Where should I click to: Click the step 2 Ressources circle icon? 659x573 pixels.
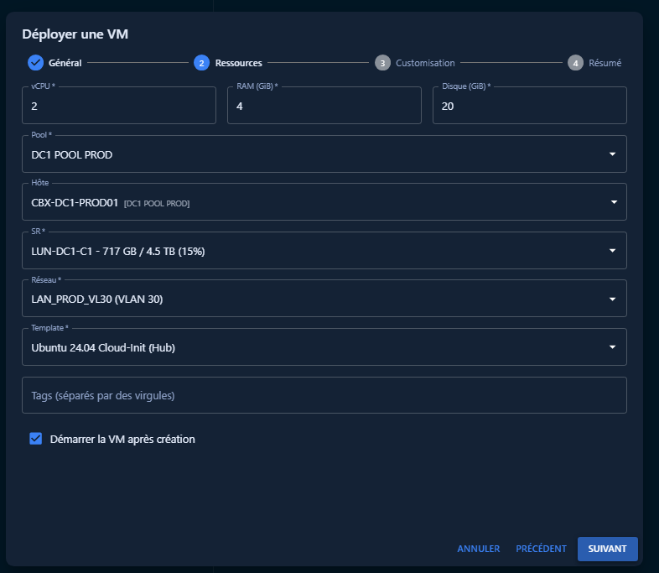(x=201, y=63)
